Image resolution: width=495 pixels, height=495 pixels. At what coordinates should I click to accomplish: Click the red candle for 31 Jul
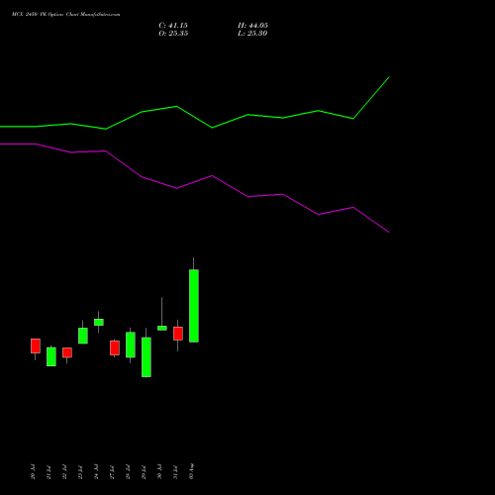click(x=178, y=334)
